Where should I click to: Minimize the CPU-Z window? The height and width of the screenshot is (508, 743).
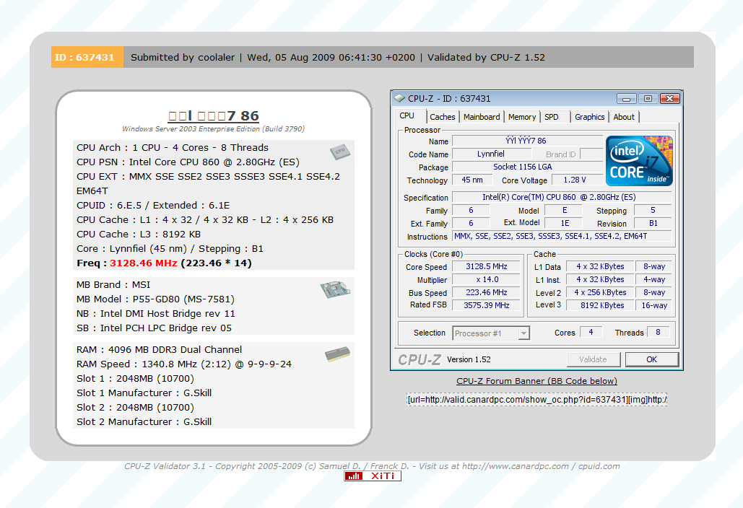click(x=627, y=98)
